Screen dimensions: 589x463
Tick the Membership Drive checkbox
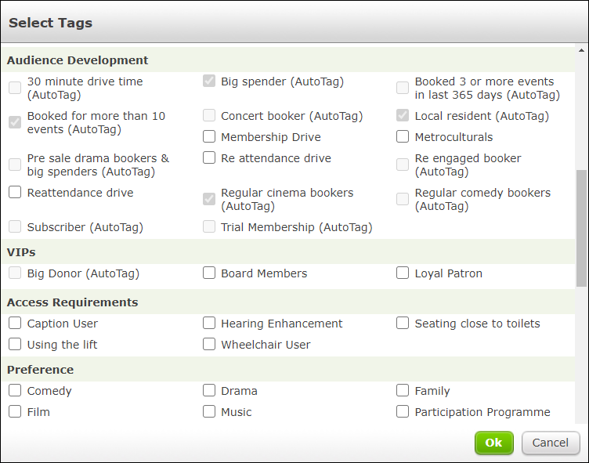209,136
